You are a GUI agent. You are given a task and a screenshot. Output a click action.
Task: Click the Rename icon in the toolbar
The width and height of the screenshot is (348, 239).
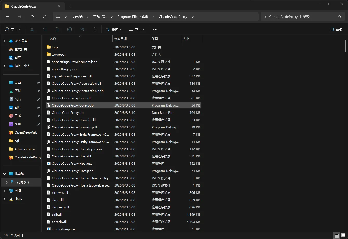click(69, 29)
